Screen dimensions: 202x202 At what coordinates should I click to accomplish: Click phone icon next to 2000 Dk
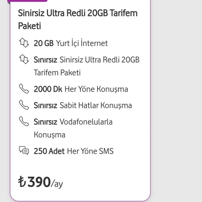[24, 89]
